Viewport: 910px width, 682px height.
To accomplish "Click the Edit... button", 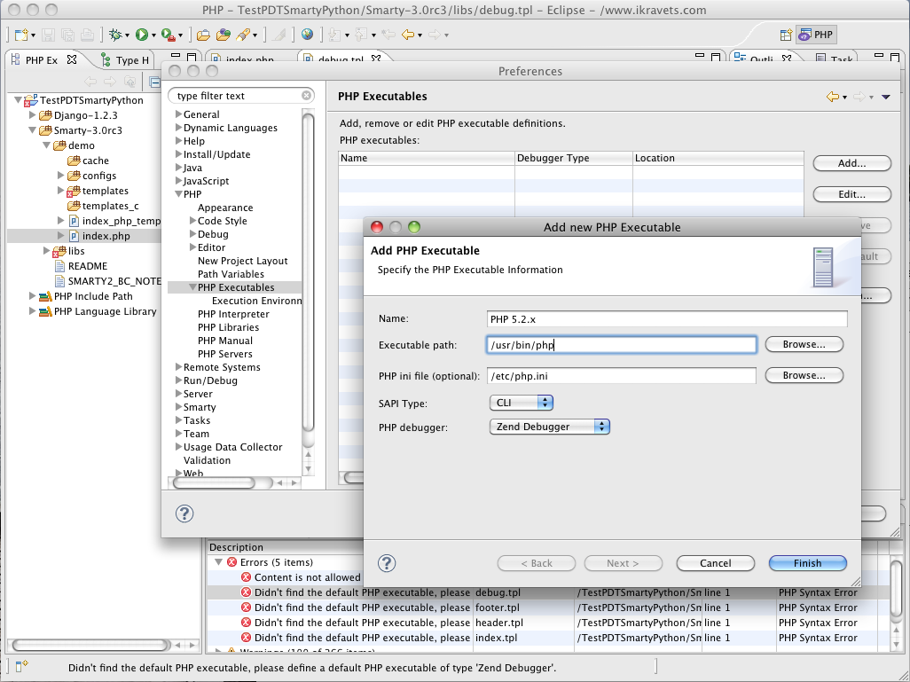I will tap(852, 194).
